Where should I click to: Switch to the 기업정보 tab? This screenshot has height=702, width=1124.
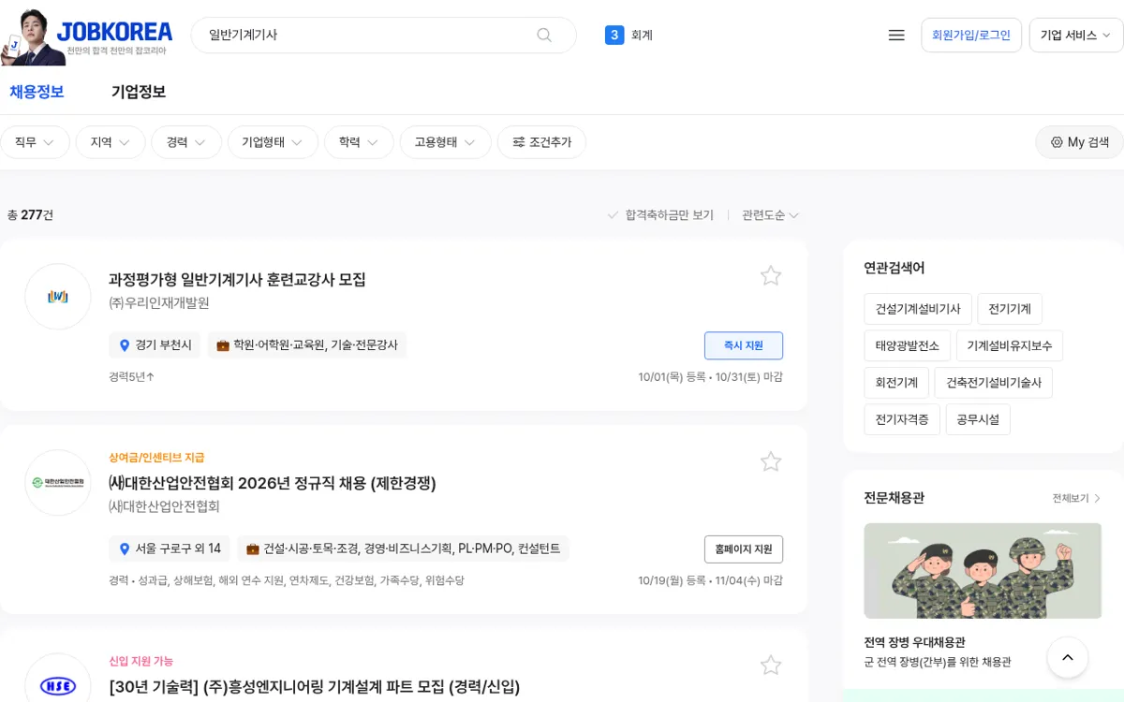[139, 92]
